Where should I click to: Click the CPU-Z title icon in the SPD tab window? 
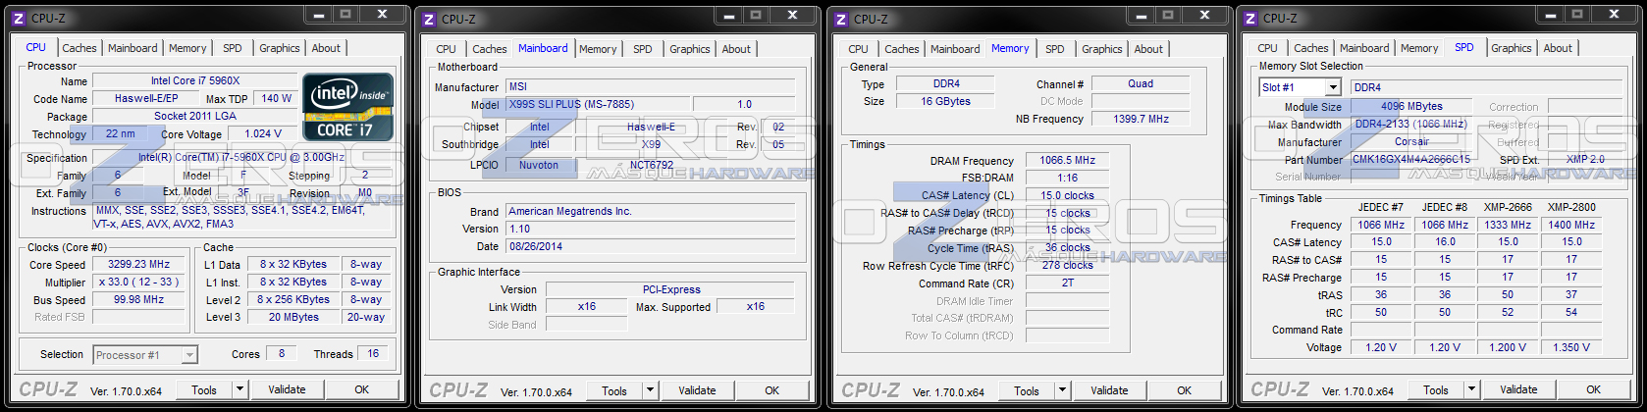coord(1250,18)
